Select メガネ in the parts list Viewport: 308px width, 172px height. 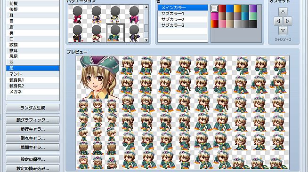click(32, 92)
